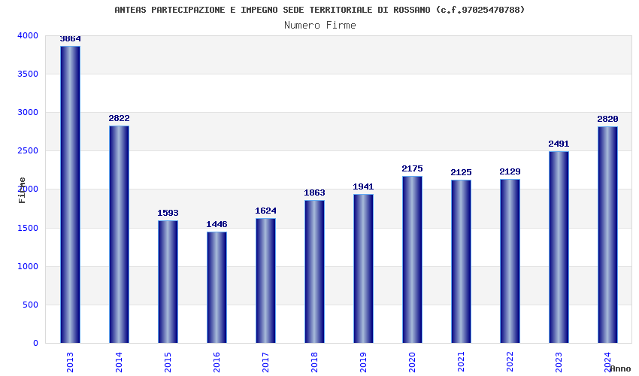
Task: Click the value label 2491
Action: coord(559,144)
